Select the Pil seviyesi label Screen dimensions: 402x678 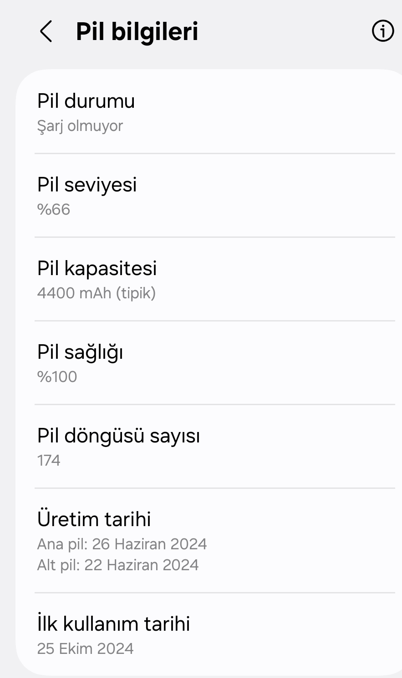point(87,185)
